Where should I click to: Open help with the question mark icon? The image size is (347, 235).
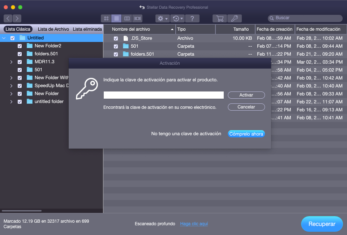click(x=192, y=18)
